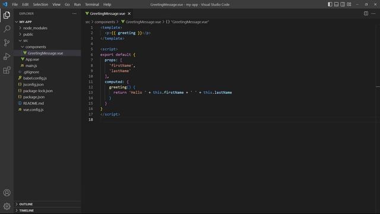380x214 pixels.
Task: Expand the node_modules folder
Action: click(20, 28)
